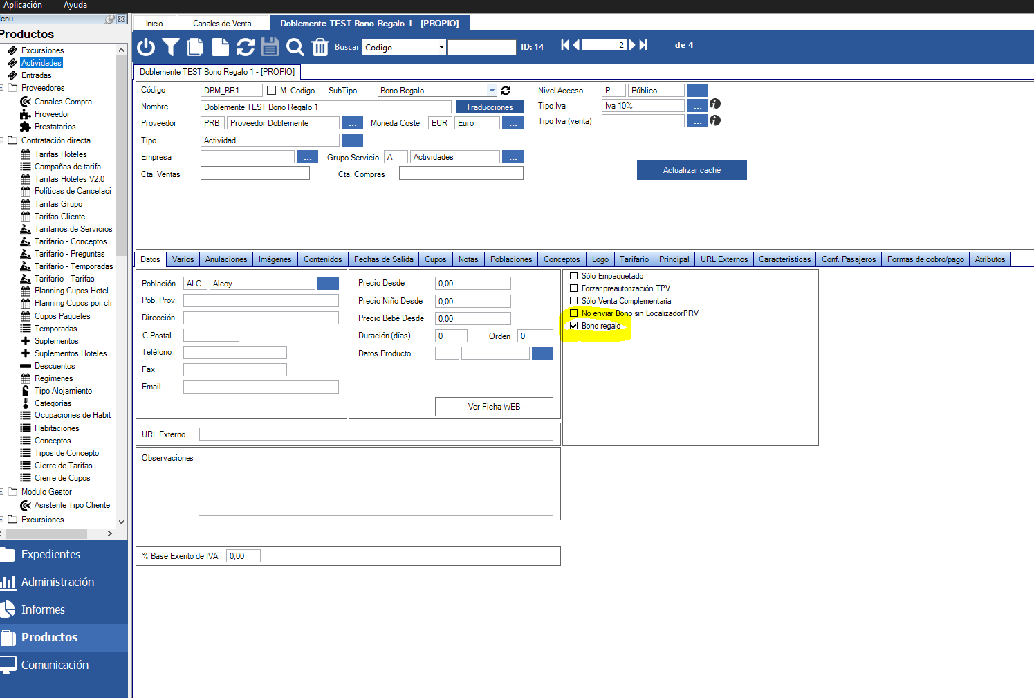Screen dimensions: 1034x698
Task: Go to first record arrow
Action: pyautogui.click(x=565, y=45)
